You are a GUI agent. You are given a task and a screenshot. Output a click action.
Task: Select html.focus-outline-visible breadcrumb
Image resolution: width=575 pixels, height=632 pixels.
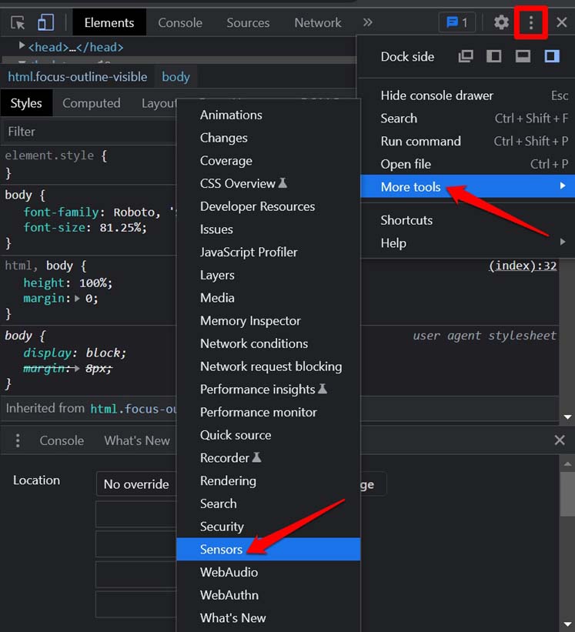78,76
